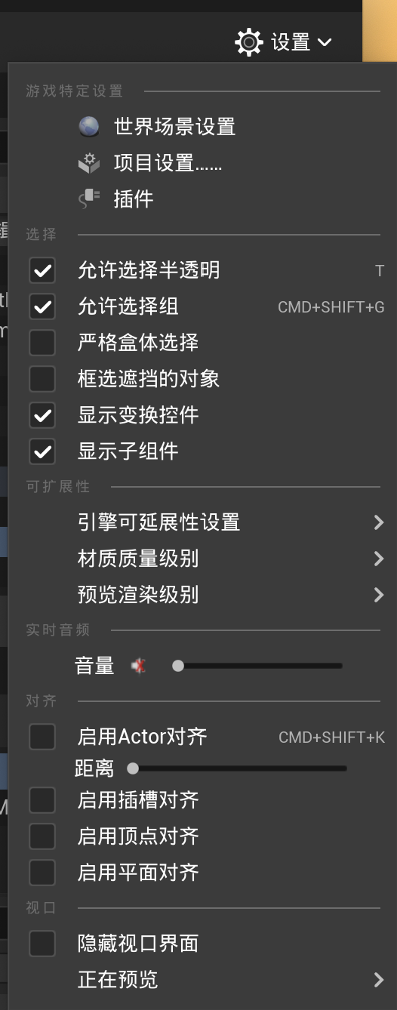Toggle 显示变换控件 checkbox

pyautogui.click(x=42, y=415)
